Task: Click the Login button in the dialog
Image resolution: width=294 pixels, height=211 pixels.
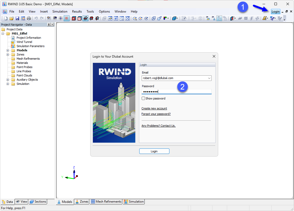Action: point(154,151)
